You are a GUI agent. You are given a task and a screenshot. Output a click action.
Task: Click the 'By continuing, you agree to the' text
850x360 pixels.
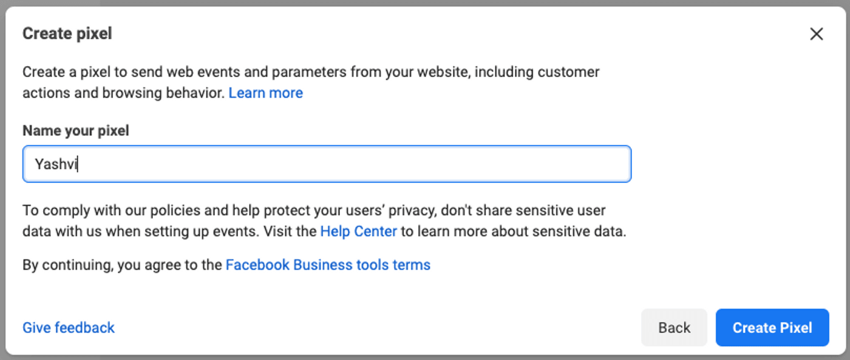pyautogui.click(x=122, y=265)
